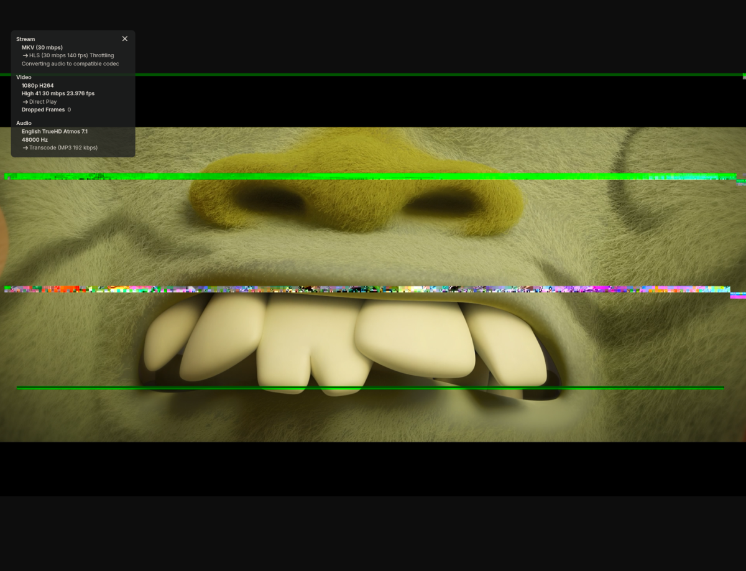
Task: Toggle the Transcode (MP3 192 kbps) audio status
Action: [x=63, y=147]
